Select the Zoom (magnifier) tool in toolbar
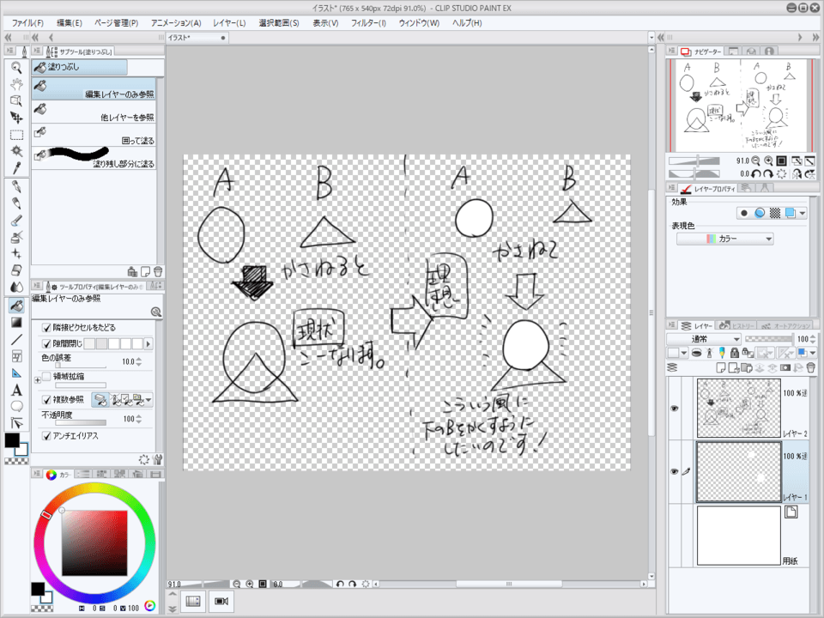 (x=15, y=67)
